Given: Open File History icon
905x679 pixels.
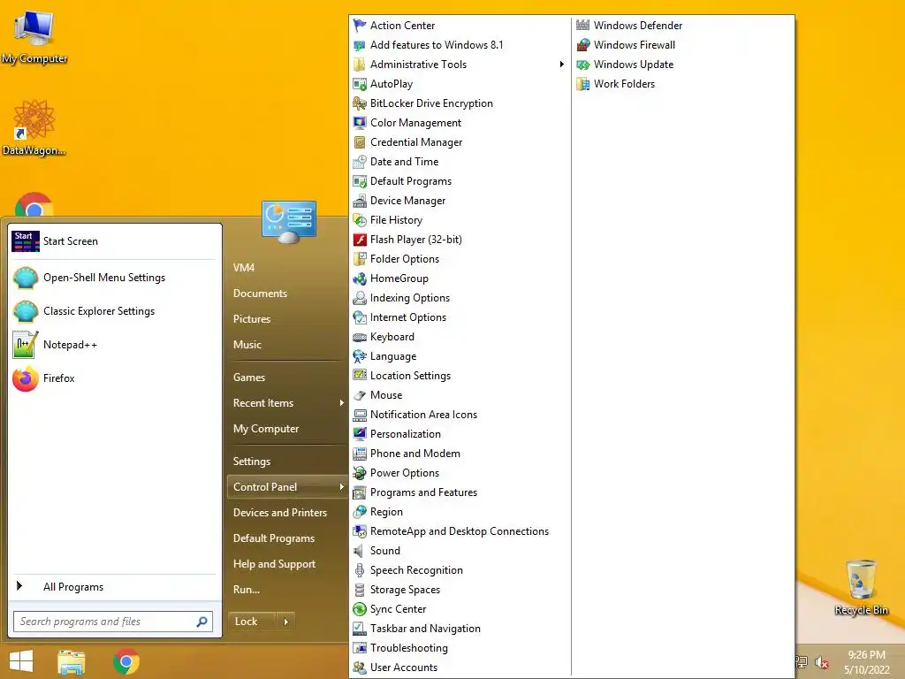Looking at the screenshot, I should click(x=360, y=220).
